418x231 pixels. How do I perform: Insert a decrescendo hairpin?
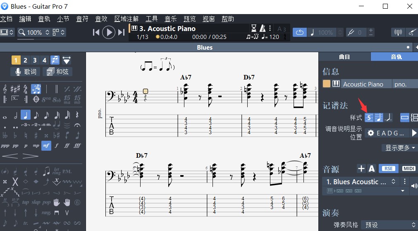[x=31, y=156]
